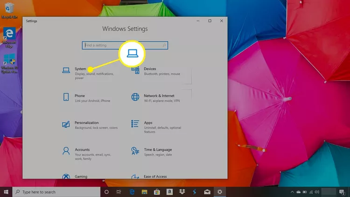Screen dimensions: 350x197
Task: Open the System settings laptop icon
Action: (x=66, y=70)
